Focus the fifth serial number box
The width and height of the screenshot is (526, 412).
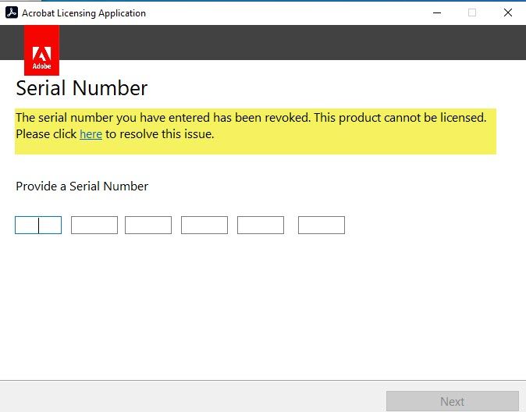point(261,226)
